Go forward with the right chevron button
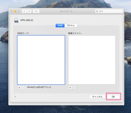 [x=29, y=11]
